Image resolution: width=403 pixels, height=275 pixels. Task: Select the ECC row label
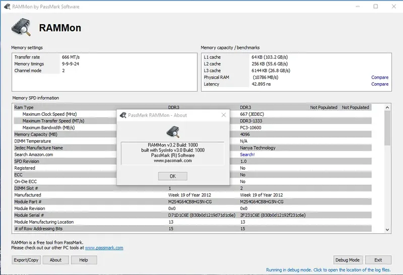click(18, 175)
